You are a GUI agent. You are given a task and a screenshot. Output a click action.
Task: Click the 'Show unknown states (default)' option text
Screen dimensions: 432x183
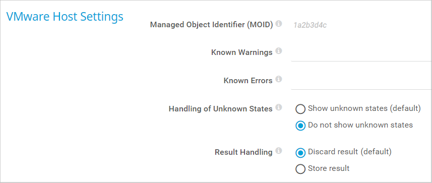[364, 108]
